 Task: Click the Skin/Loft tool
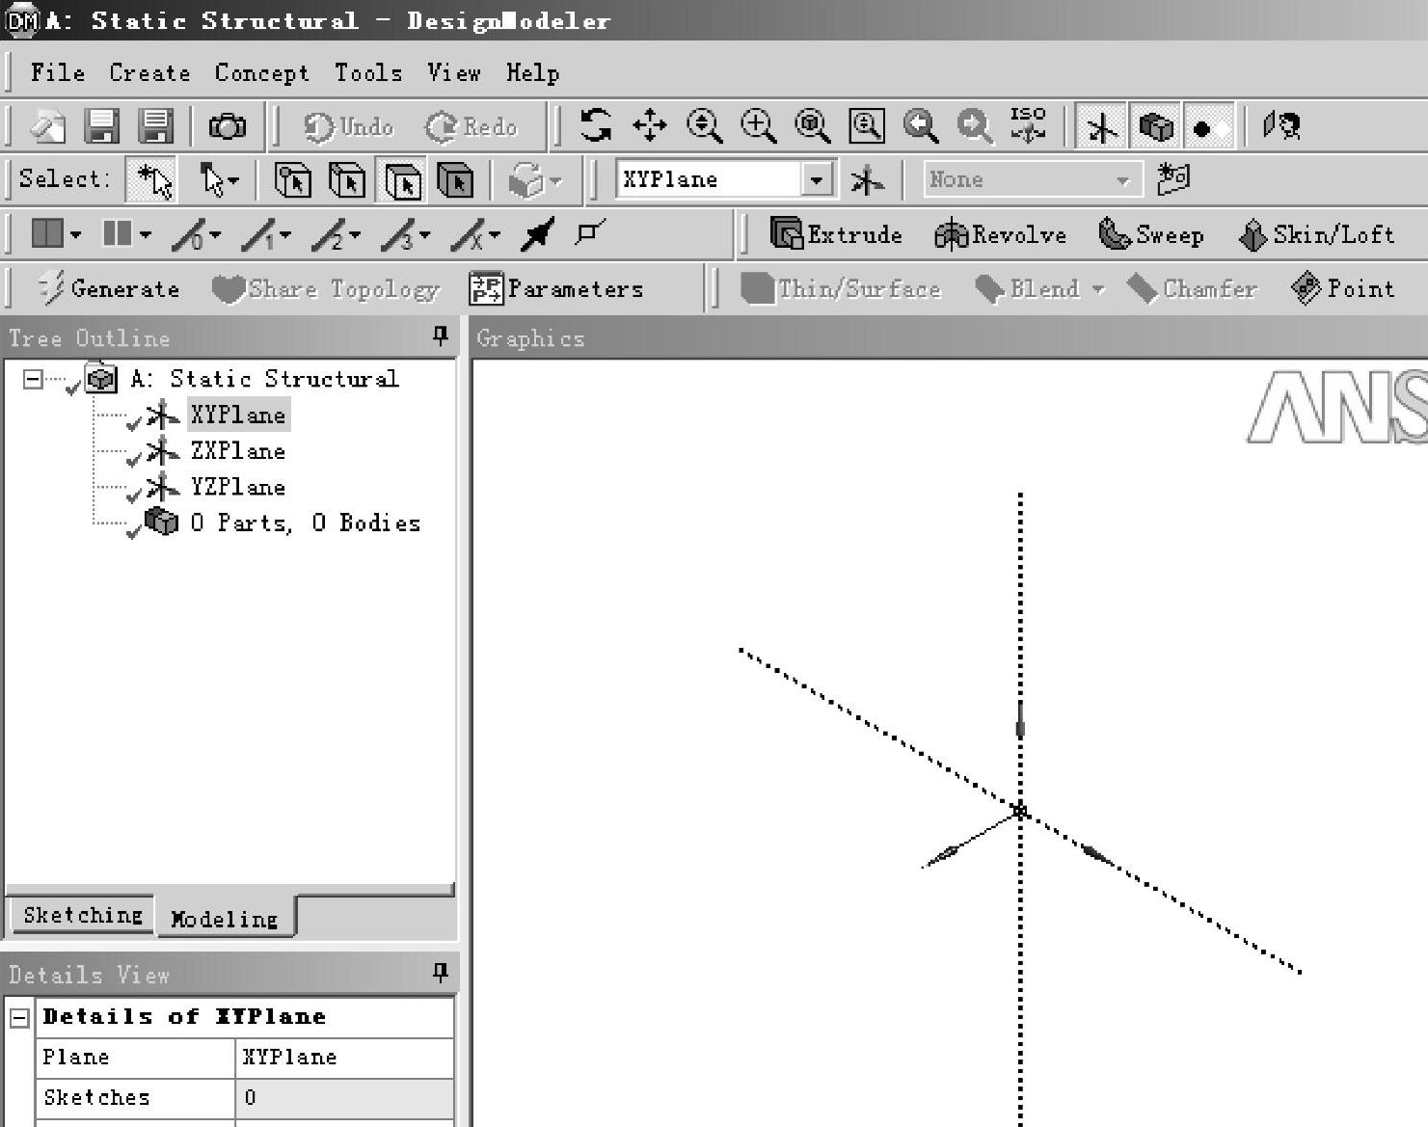coord(1252,234)
